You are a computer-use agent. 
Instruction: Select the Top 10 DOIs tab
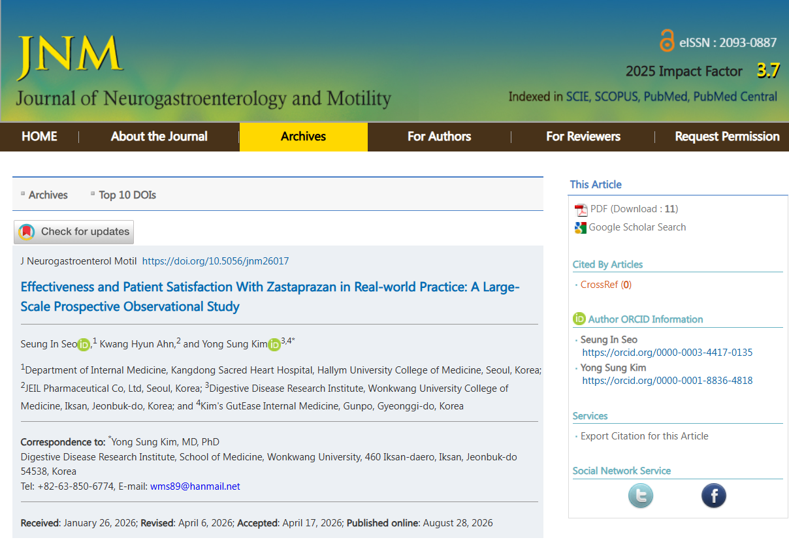pyautogui.click(x=127, y=195)
